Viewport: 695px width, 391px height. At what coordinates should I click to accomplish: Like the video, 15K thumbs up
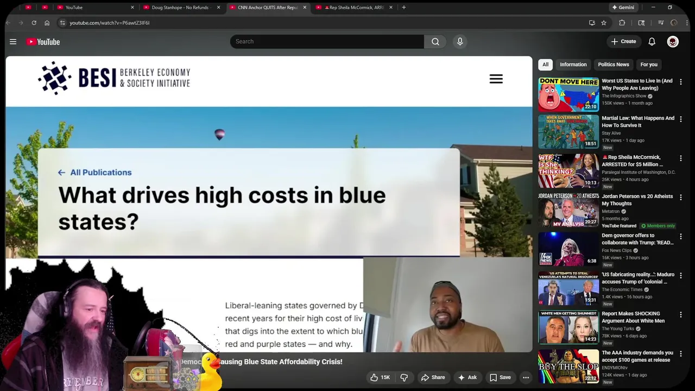380,377
